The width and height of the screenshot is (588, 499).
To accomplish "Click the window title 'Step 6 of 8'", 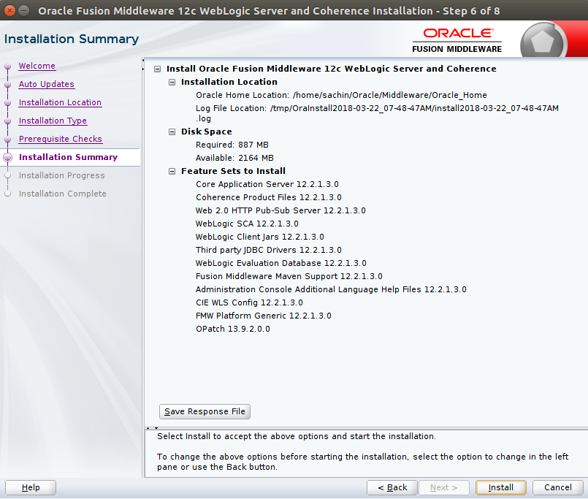I will click(471, 11).
